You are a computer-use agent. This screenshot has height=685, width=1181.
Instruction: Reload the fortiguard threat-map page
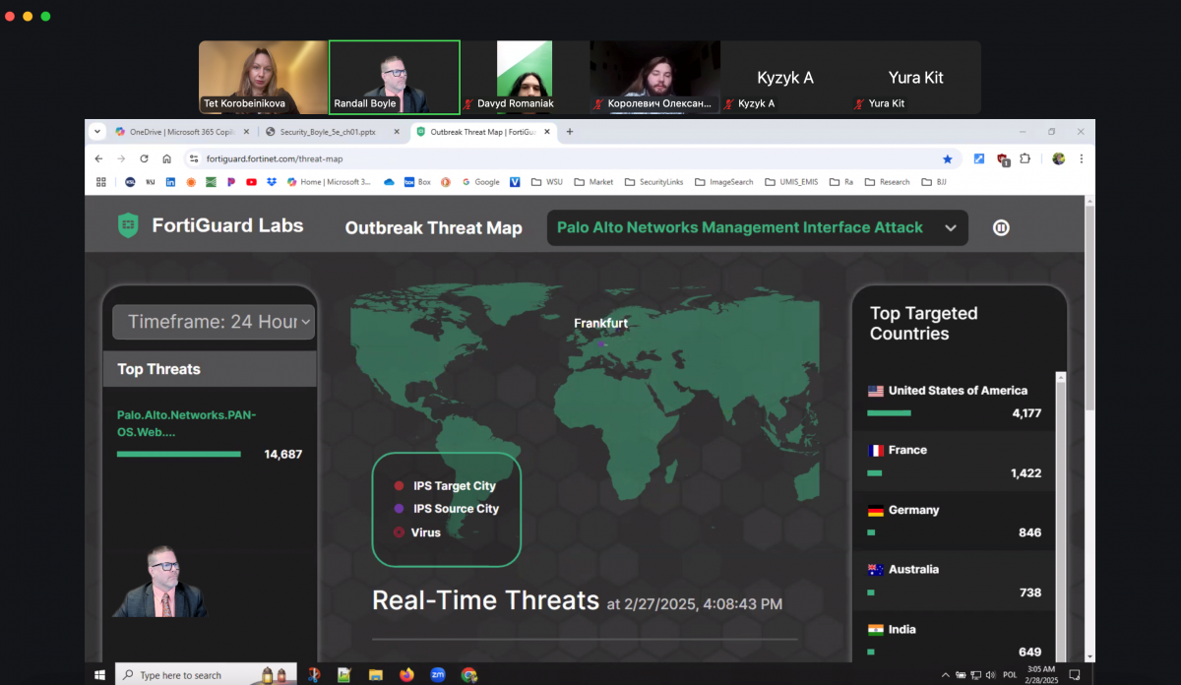[x=144, y=158]
